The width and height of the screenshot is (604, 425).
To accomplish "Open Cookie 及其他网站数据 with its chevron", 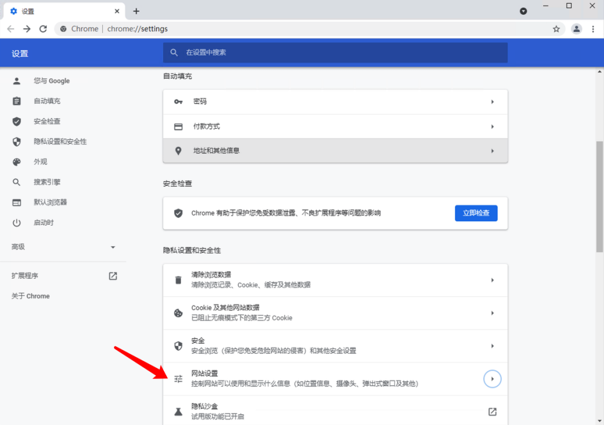I will [492, 313].
